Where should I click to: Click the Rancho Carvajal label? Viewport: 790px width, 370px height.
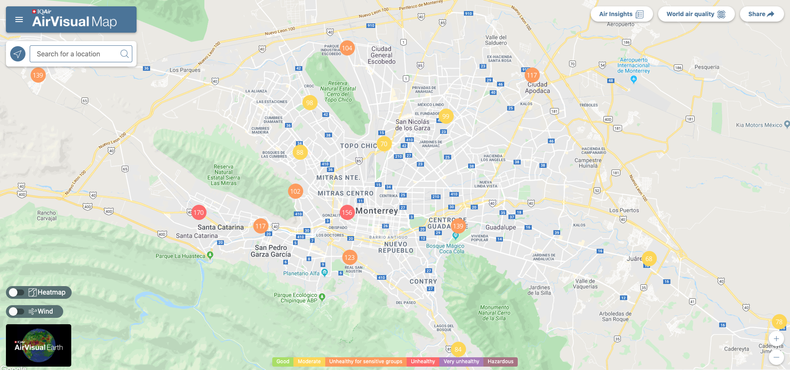tap(47, 216)
